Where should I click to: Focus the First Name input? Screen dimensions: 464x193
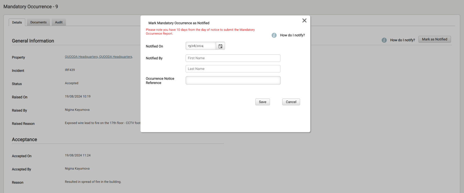pyautogui.click(x=233, y=58)
